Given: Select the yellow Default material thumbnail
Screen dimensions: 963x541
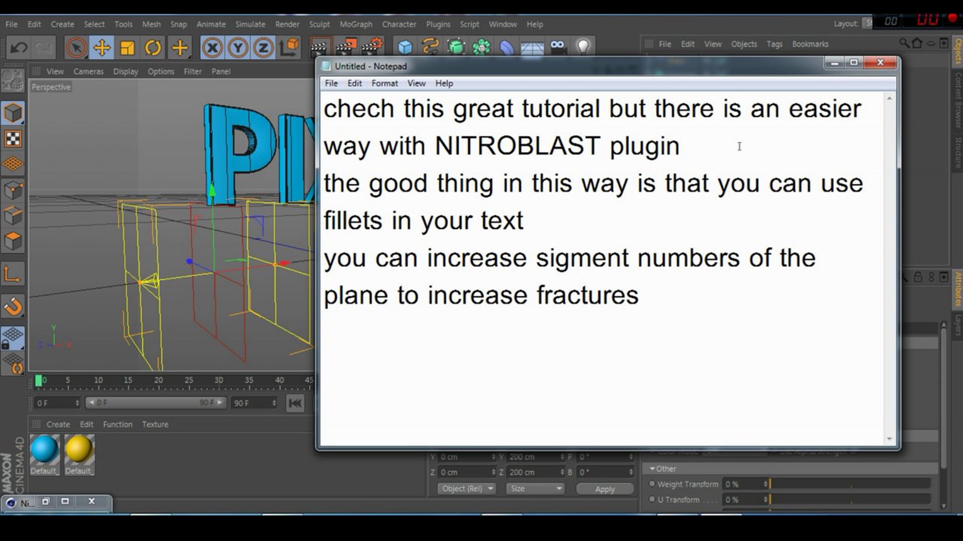Looking at the screenshot, I should pyautogui.click(x=79, y=450).
